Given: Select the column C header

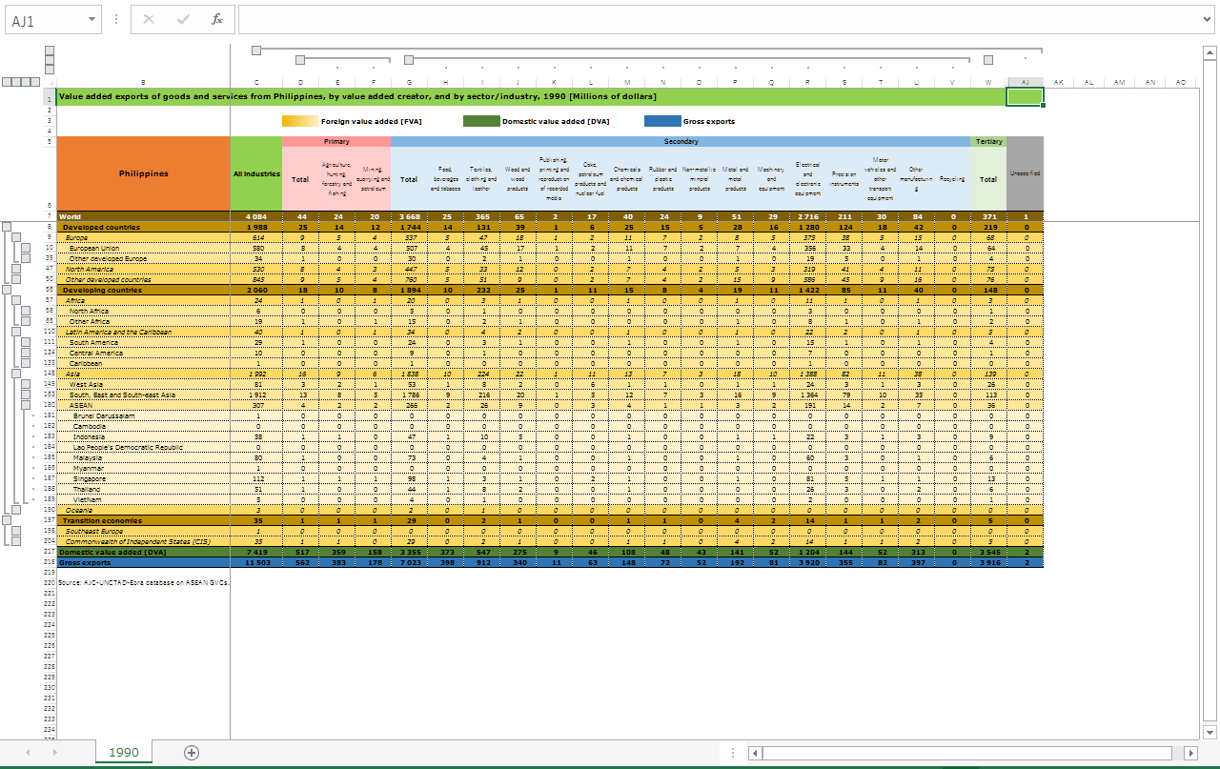Looking at the screenshot, I should pos(255,82).
